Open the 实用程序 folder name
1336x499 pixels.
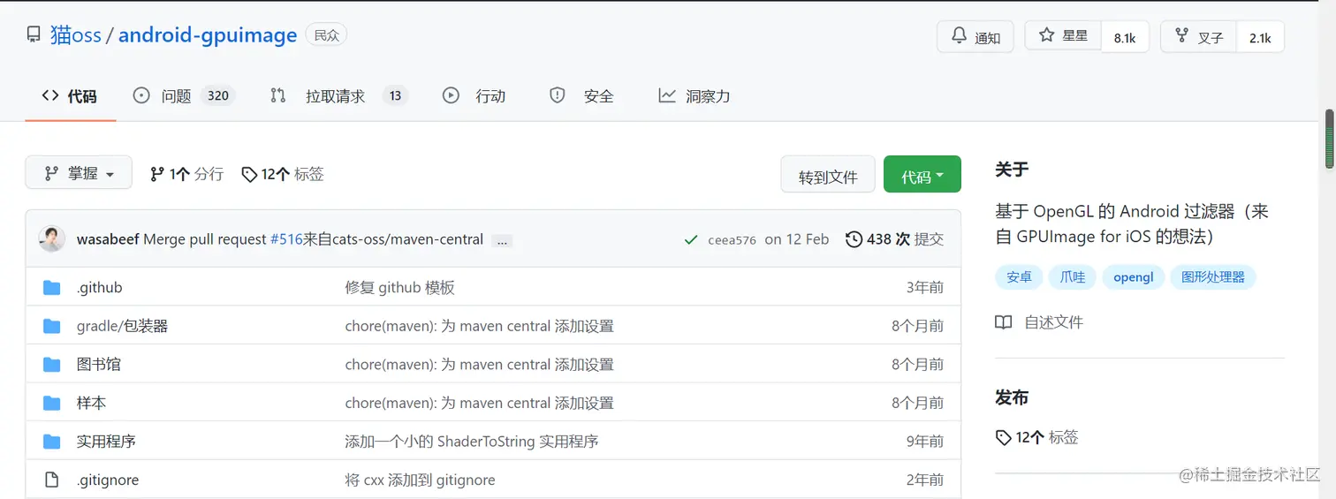tap(106, 441)
